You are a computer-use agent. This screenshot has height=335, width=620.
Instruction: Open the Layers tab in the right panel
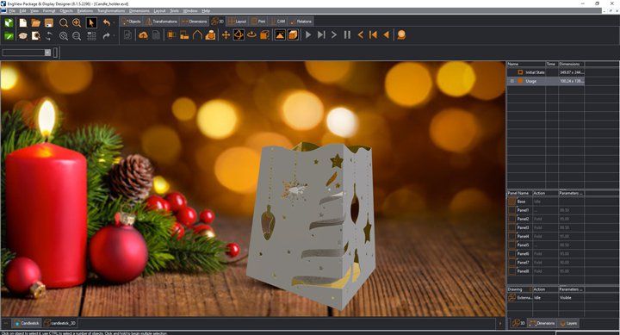tap(568, 323)
